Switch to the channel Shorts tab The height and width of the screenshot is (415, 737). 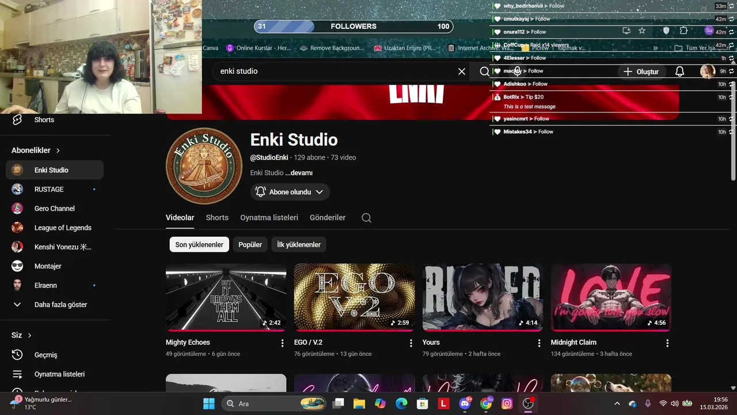(217, 218)
